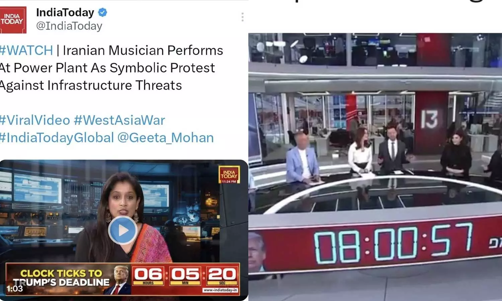Click the IndiaToday display name
This screenshot has height=301, width=502.
click(x=65, y=12)
